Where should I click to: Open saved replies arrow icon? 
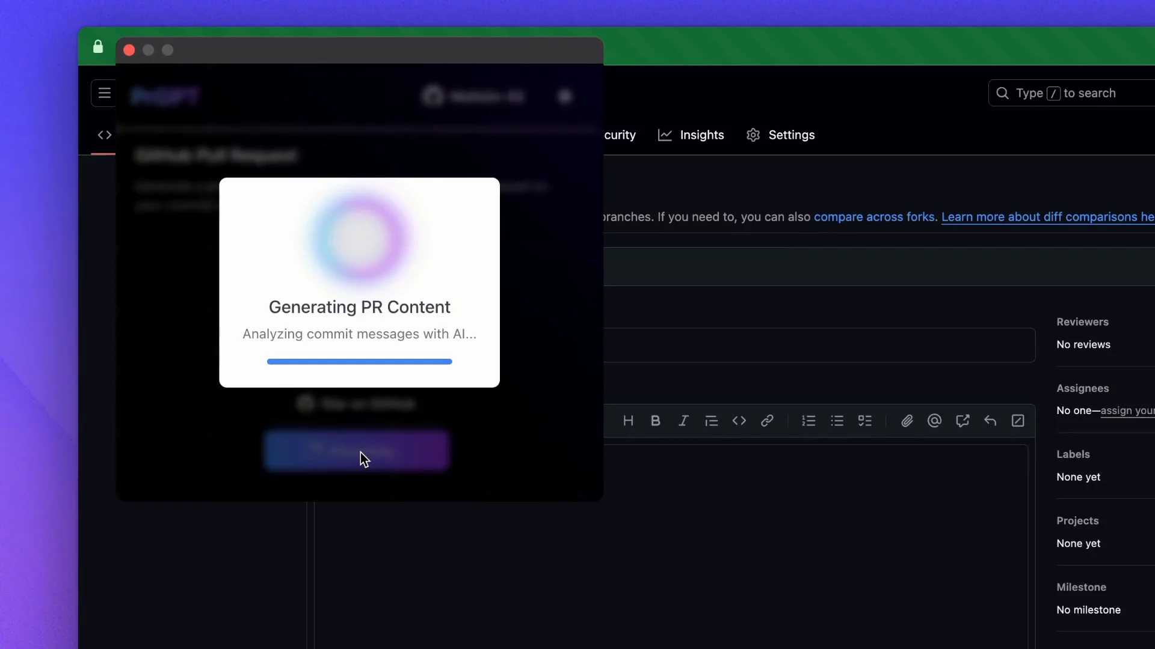[x=990, y=421]
